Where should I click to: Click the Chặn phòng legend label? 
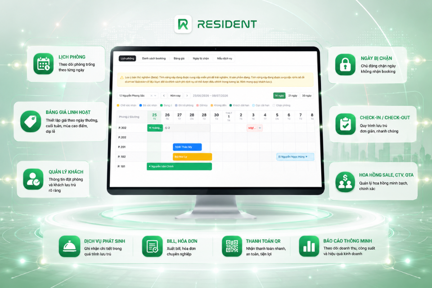coord(283,105)
